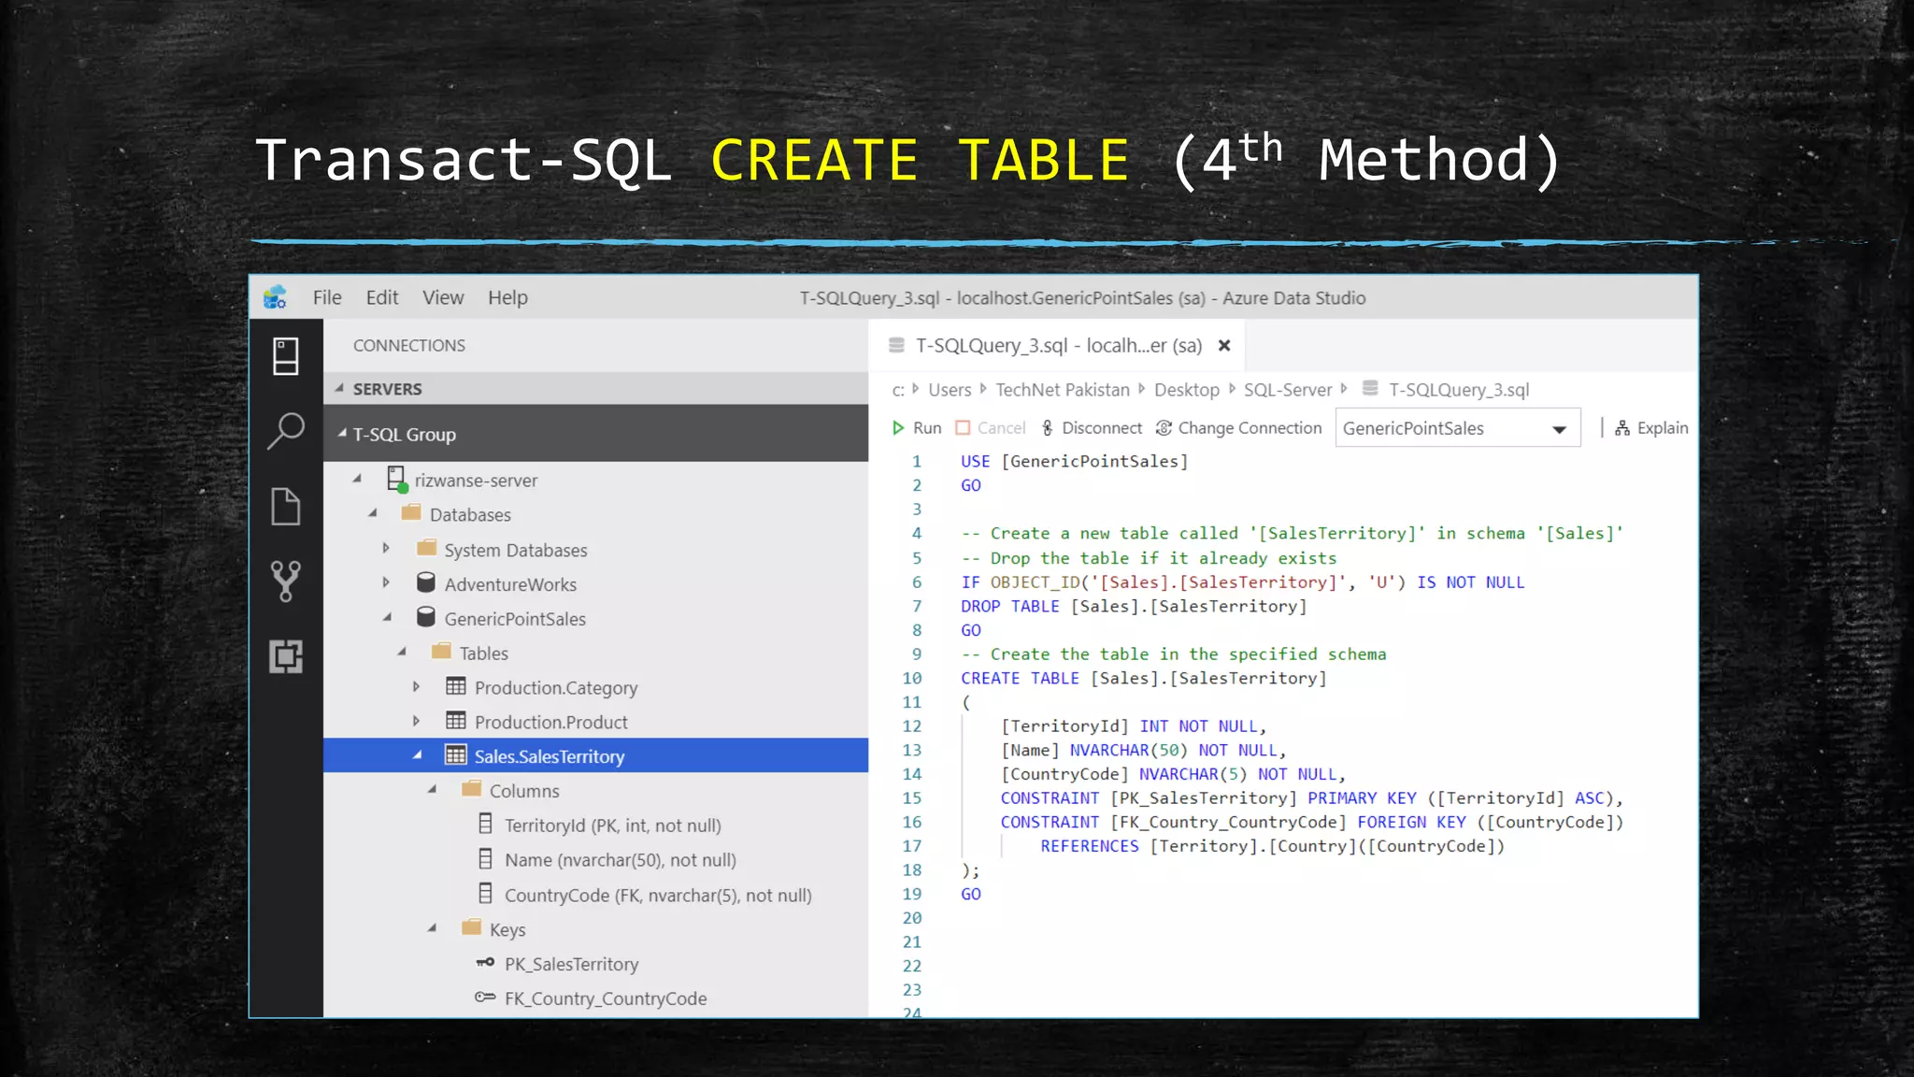The image size is (1914, 1077).
Task: Click the Cancel query button
Action: click(991, 427)
